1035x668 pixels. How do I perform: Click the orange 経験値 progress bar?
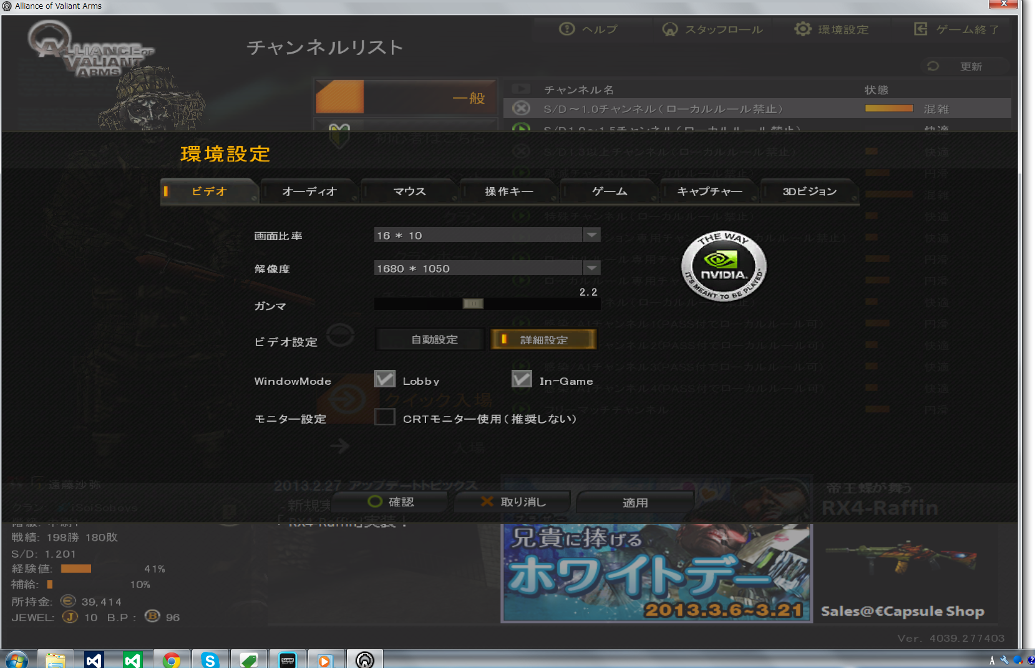click(x=76, y=568)
